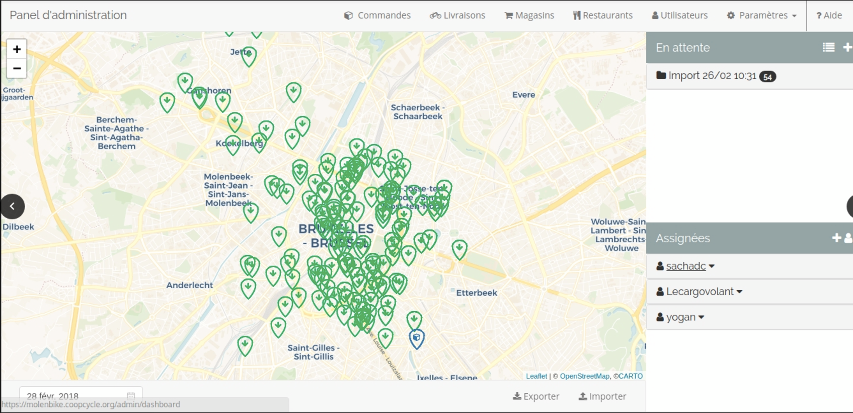Click the blue package pickup marker
Viewport: 853px width, 413px height.
click(x=416, y=338)
